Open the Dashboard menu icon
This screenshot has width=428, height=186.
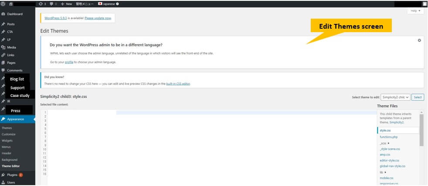3,14
